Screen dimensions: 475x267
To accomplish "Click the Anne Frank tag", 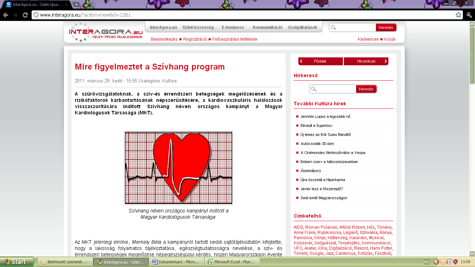I will point(304,233).
